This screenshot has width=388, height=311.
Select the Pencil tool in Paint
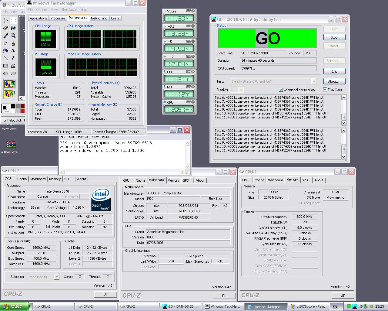6,43
